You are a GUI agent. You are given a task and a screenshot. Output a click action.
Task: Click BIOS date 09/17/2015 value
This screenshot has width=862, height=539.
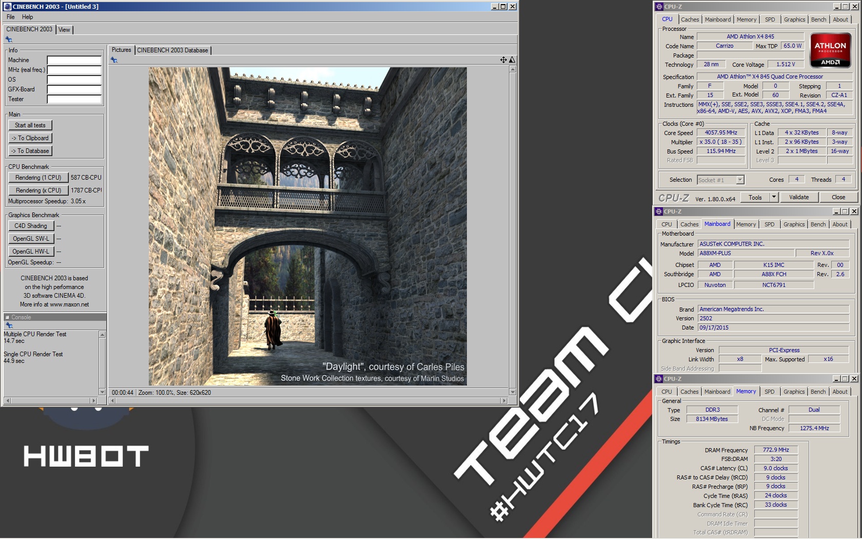pos(773,328)
